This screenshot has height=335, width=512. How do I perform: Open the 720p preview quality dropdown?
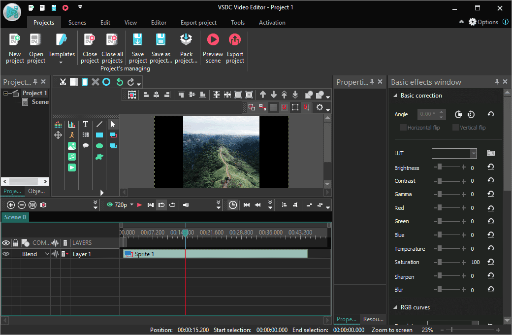pos(132,204)
